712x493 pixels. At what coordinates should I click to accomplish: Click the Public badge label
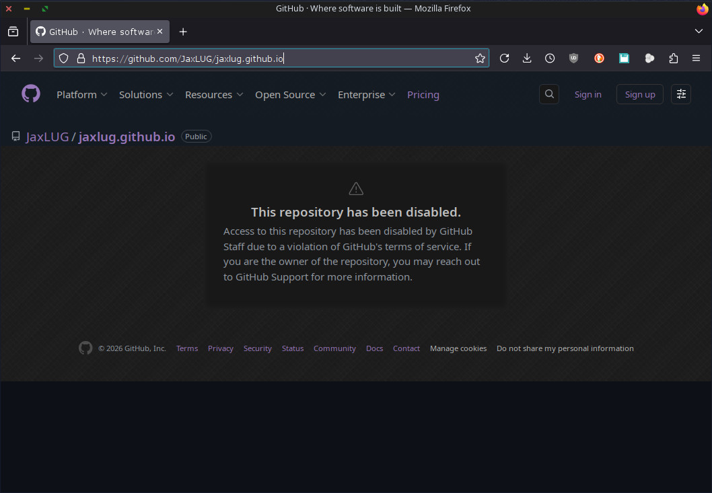tap(196, 136)
